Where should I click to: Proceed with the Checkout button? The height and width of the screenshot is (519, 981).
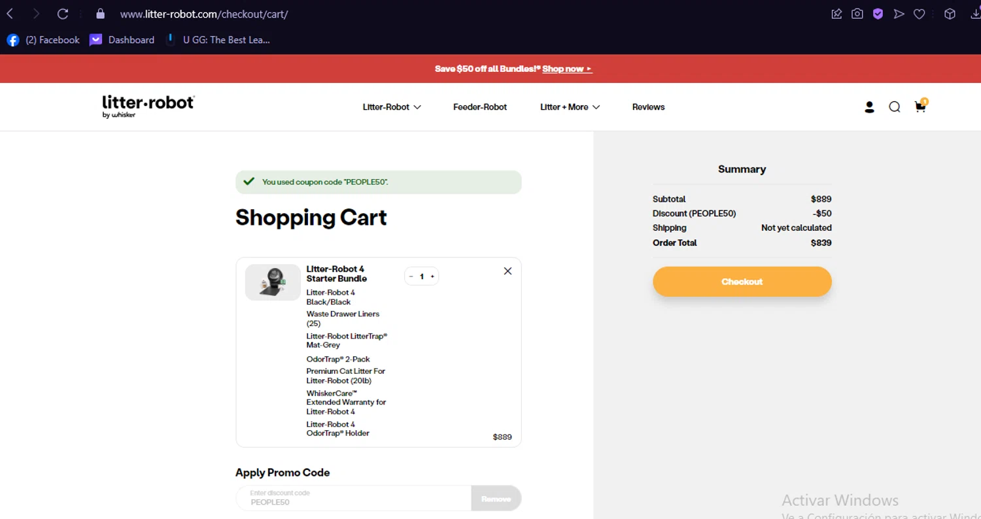742,282
